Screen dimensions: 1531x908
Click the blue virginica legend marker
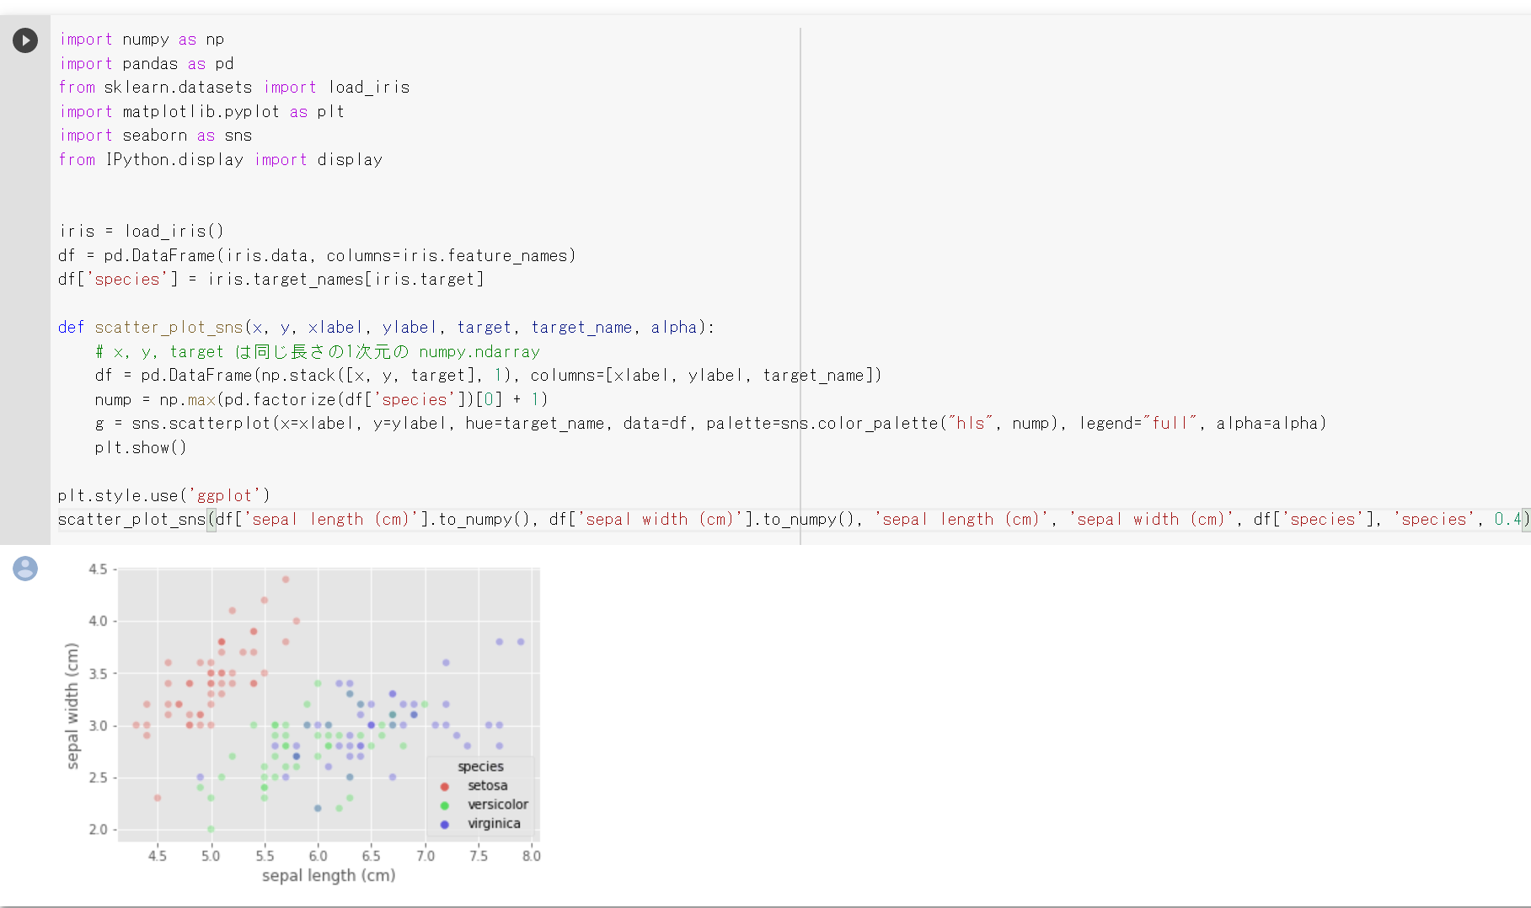pyautogui.click(x=445, y=825)
